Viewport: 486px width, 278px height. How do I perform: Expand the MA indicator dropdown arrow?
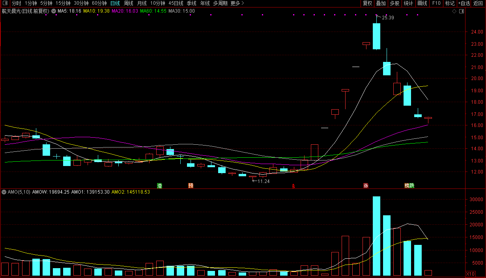click(53, 11)
